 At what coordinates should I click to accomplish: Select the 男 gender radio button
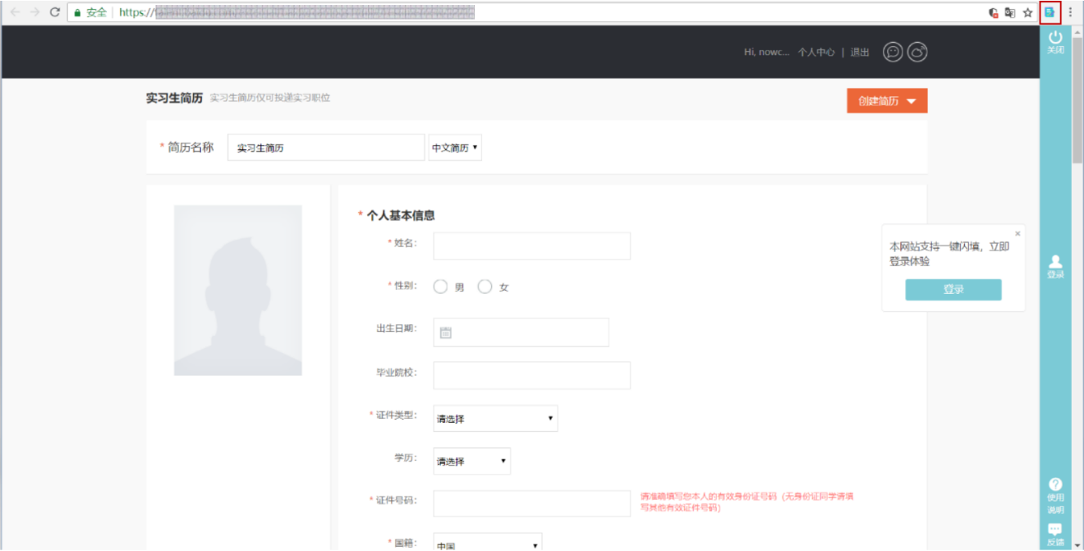441,287
